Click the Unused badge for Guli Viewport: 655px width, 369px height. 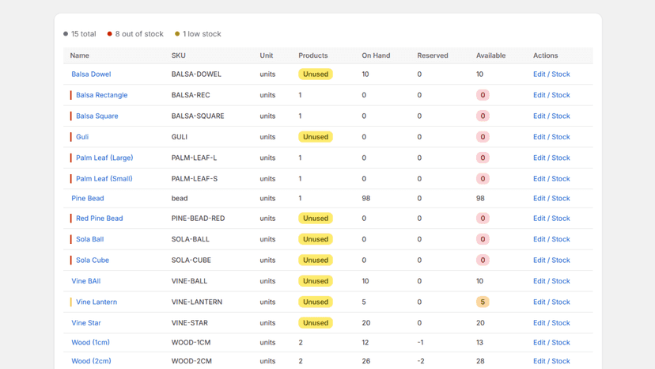coord(316,137)
